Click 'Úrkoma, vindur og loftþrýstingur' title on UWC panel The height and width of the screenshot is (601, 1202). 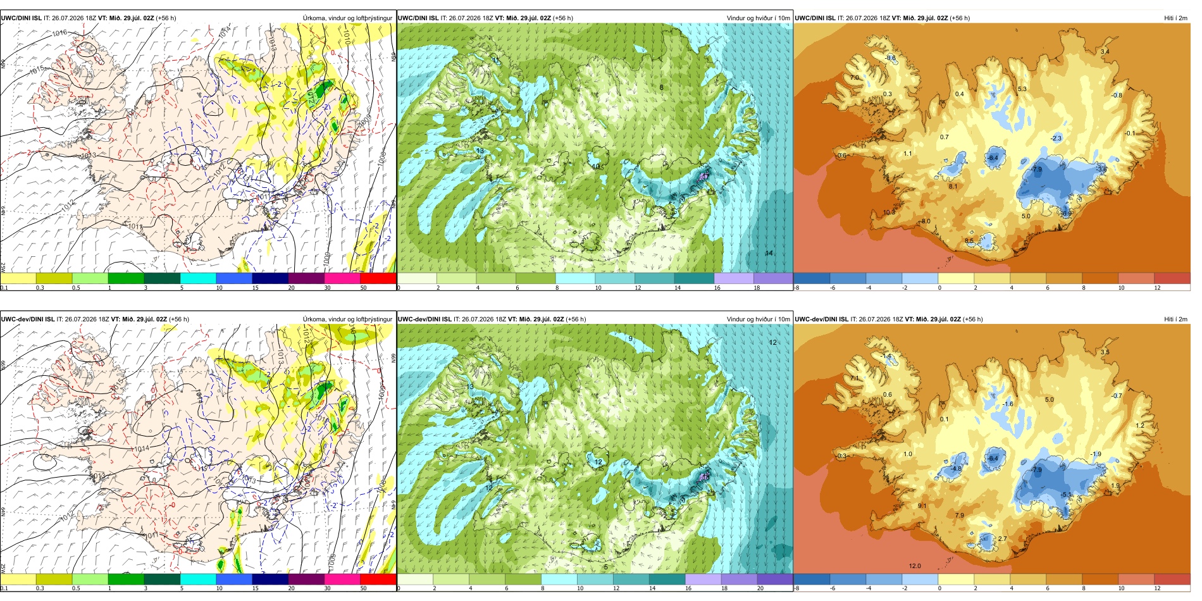347,18
